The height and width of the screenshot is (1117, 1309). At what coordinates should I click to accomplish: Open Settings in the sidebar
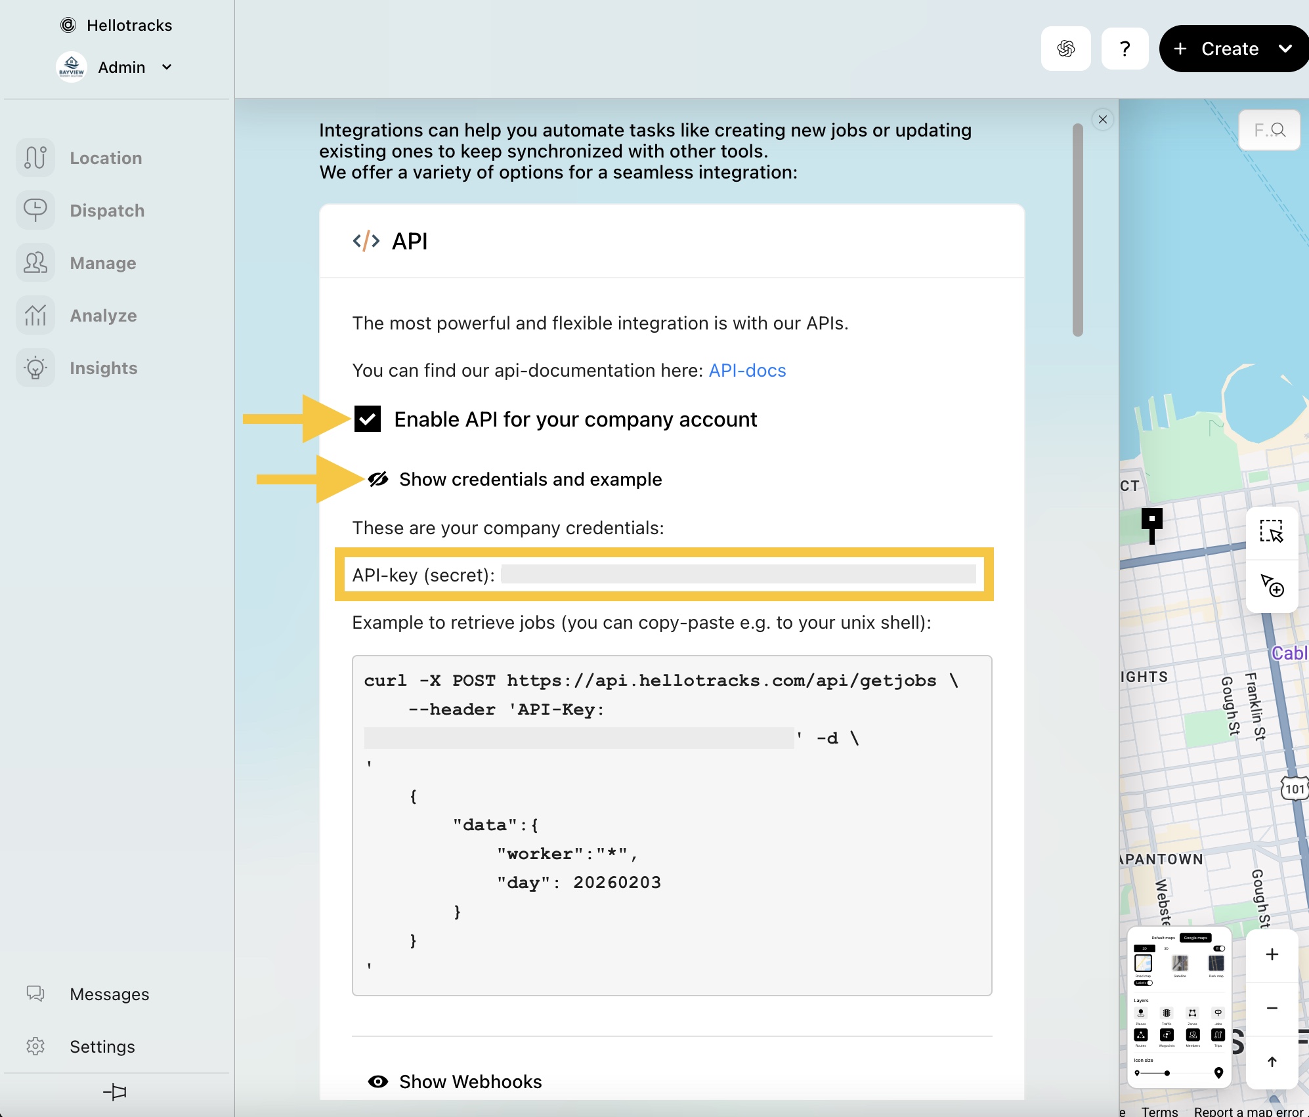click(102, 1047)
